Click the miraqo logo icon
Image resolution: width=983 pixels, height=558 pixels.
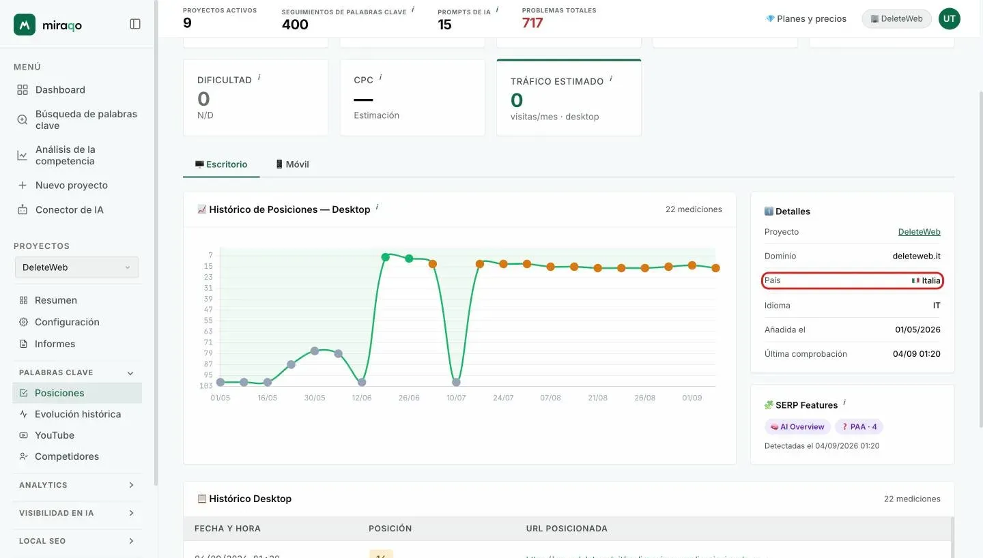click(x=25, y=25)
